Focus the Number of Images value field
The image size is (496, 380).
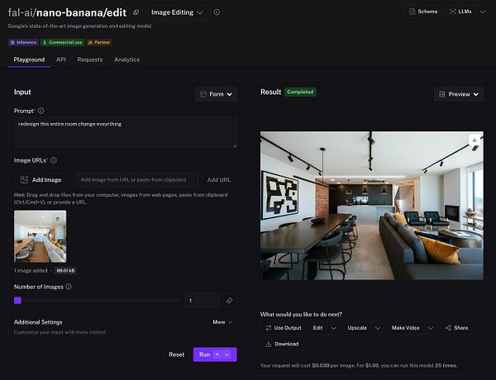(202, 301)
